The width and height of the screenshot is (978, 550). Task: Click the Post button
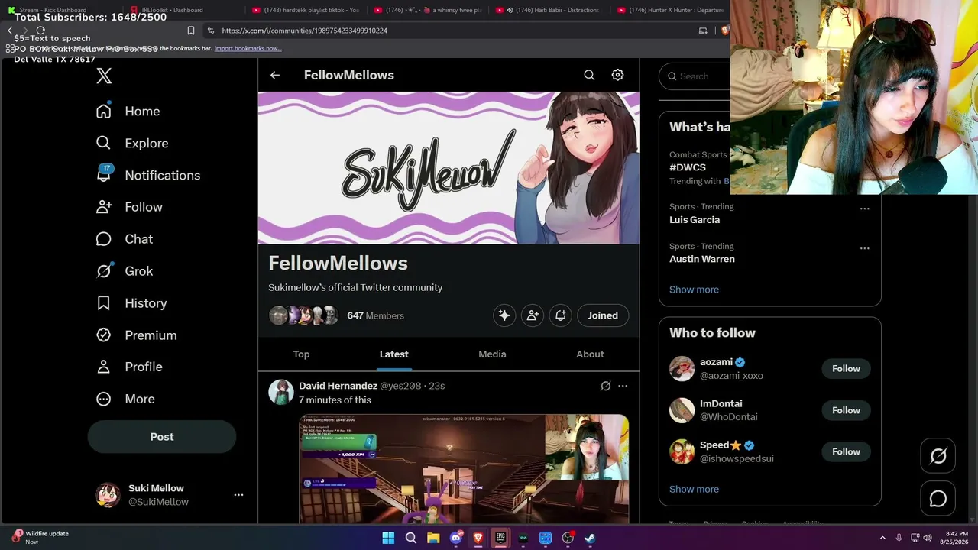(162, 437)
